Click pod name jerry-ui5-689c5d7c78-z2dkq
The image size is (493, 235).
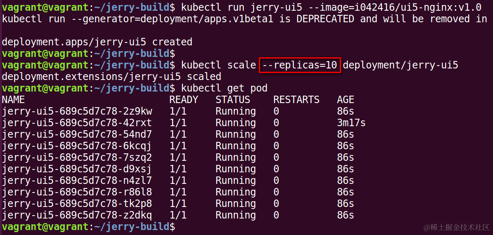pos(77,215)
